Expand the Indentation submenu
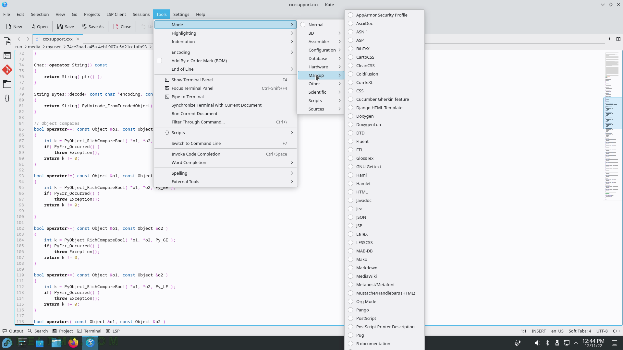Screen dimensions: 623x350 point(226,41)
